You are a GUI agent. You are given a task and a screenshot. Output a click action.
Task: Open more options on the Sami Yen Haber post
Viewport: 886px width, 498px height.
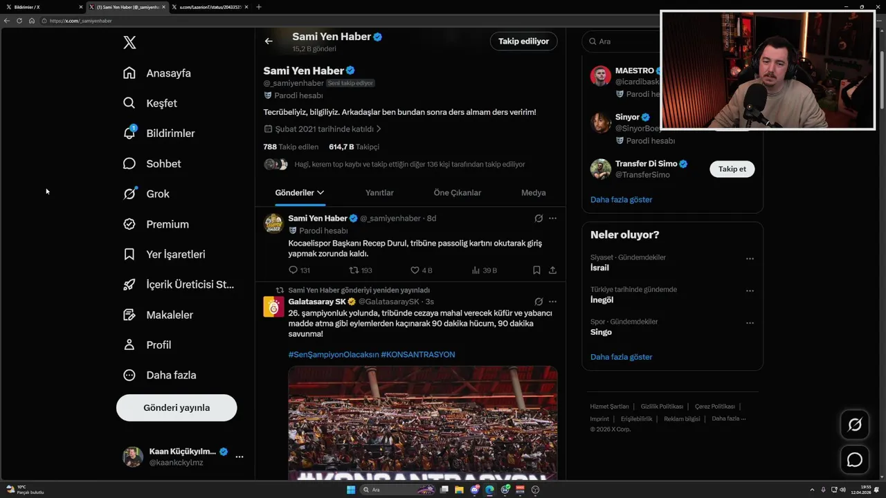tap(552, 218)
